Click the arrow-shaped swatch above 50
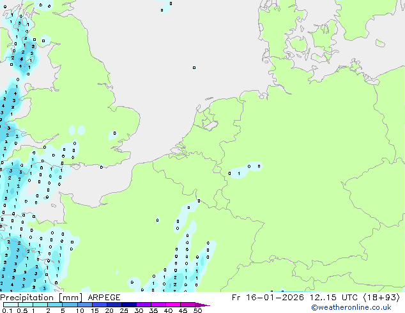 [202, 305]
